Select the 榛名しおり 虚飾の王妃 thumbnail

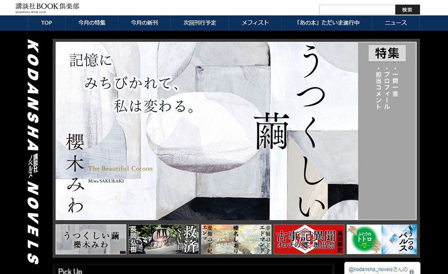[x=236, y=239]
